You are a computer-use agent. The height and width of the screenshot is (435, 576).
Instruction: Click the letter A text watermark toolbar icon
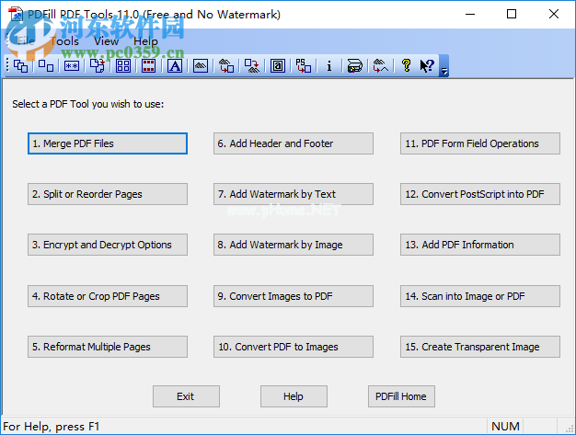pos(175,66)
